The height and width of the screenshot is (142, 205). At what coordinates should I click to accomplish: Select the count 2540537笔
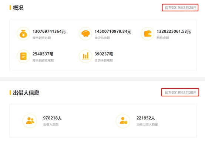(x=43, y=54)
